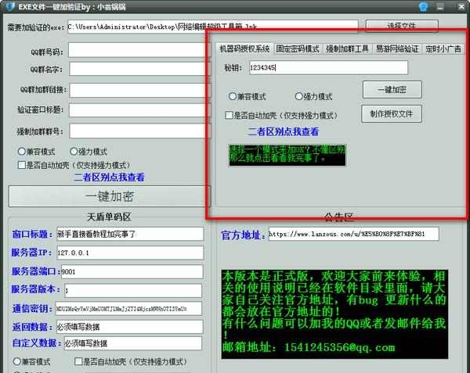The height and width of the screenshot is (373, 470).
Task: Click the shield app icon in title bar
Action: point(10,6)
